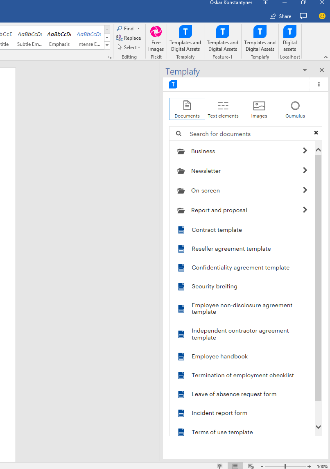The width and height of the screenshot is (330, 469).
Task: Open Feature-1 Templates and Digital Assets button
Action: (x=222, y=39)
